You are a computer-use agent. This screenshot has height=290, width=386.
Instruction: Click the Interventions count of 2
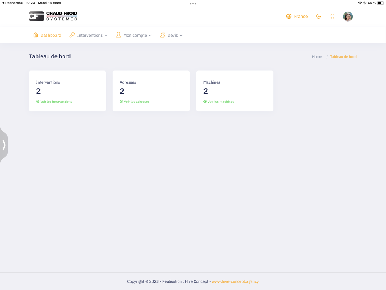pyautogui.click(x=38, y=91)
